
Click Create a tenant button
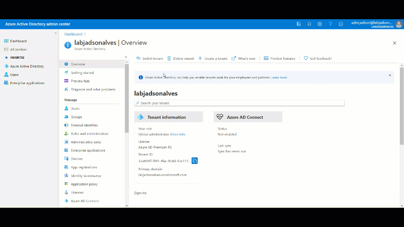(213, 58)
